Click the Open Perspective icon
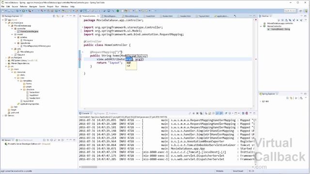Screen dimensions: 310x174 point(300,11)
